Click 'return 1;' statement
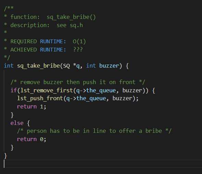 pos(31,107)
